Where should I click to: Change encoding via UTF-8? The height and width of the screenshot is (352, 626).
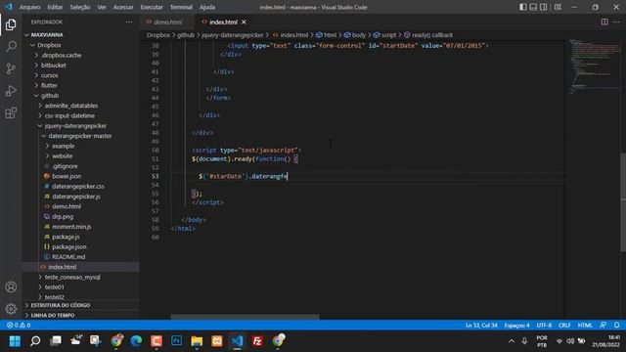point(544,326)
